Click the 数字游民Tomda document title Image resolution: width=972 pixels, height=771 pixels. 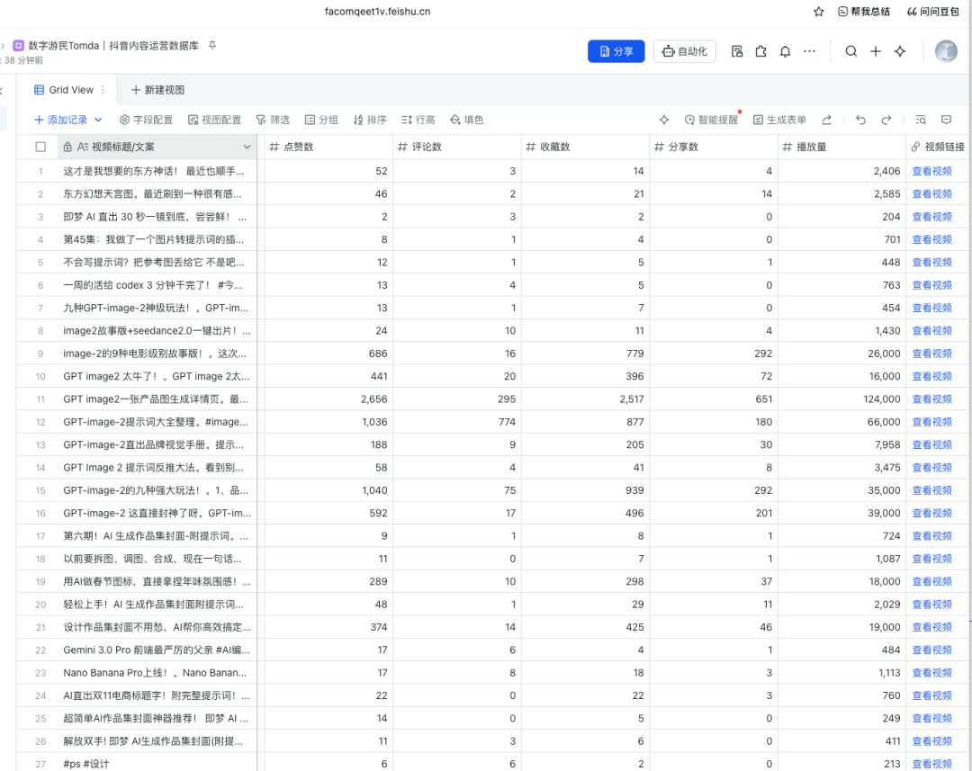113,46
